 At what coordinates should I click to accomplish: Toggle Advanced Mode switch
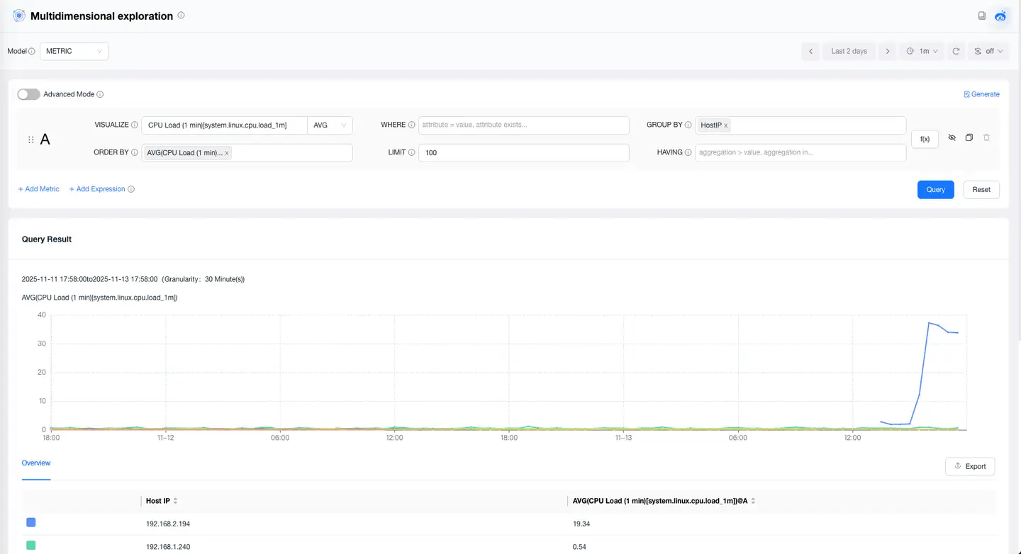[x=28, y=94]
